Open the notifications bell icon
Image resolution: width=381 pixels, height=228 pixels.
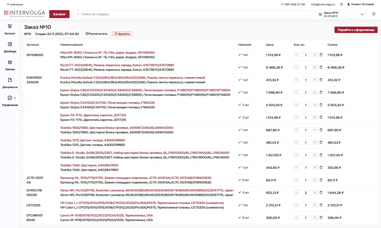click(341, 4)
